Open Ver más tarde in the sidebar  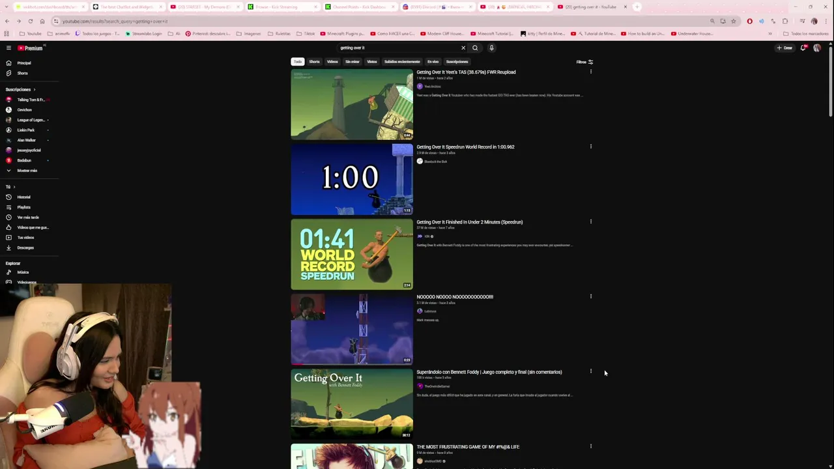pyautogui.click(x=29, y=217)
